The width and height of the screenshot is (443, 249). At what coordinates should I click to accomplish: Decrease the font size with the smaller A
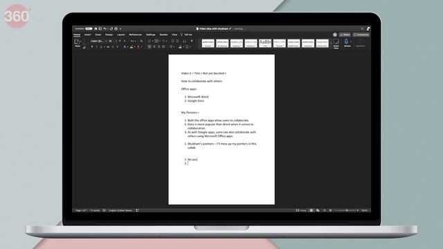(125, 41)
